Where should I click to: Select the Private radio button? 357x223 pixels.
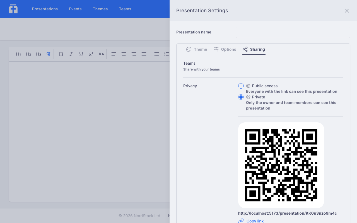[241, 97]
